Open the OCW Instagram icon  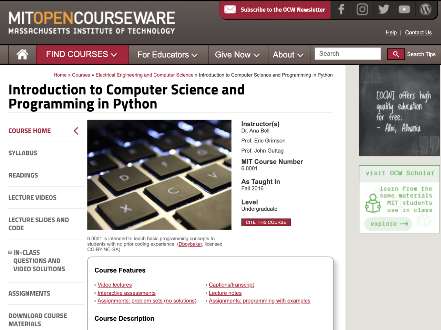click(362, 9)
